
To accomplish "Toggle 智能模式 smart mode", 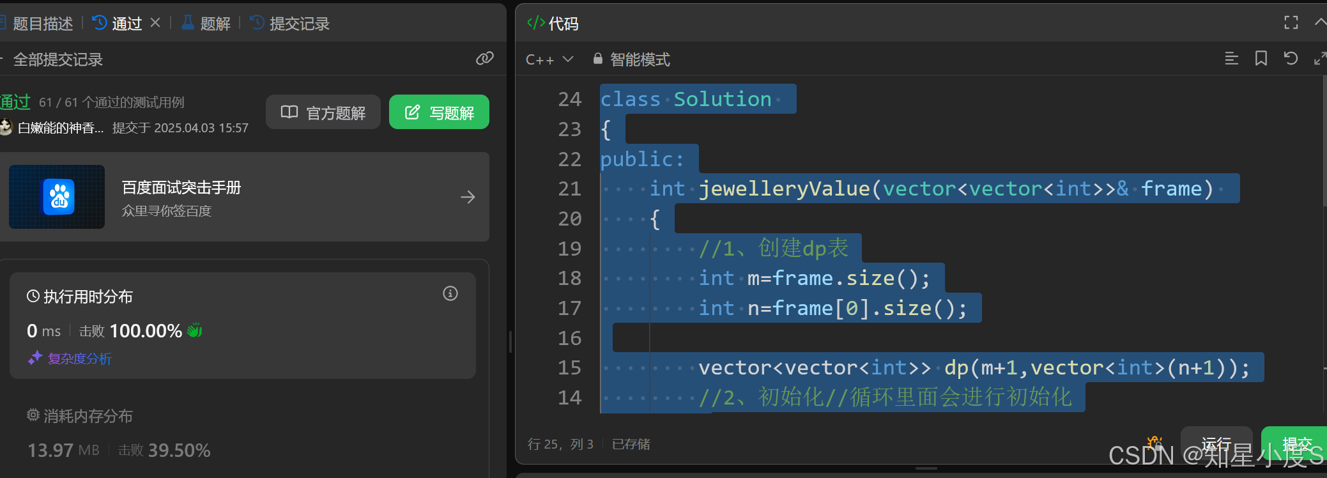I will click(x=632, y=59).
